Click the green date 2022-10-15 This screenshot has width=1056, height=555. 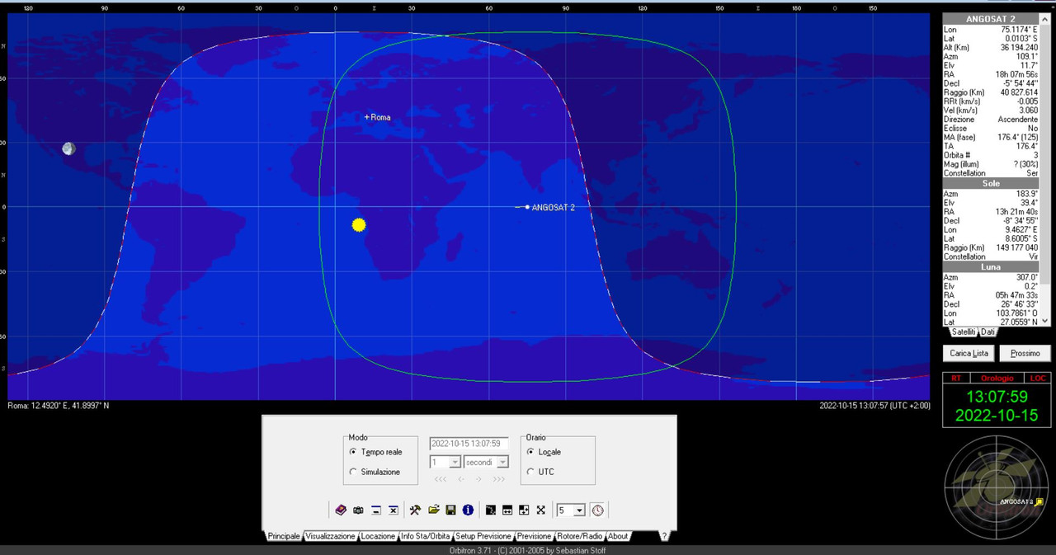[x=997, y=416]
